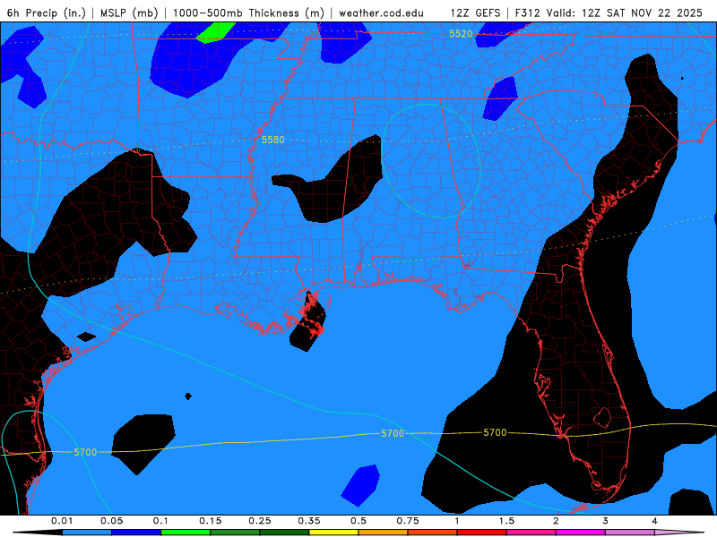Pick the orange 0.5–0.75 legend swatch

tap(384, 533)
